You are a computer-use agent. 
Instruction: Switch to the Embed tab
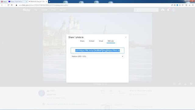coord(92,41)
